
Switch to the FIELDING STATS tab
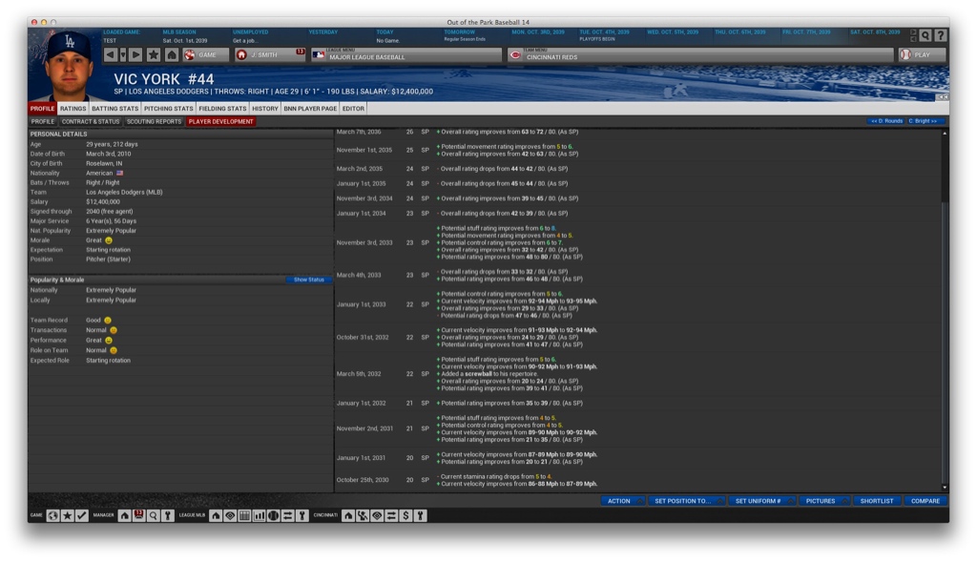(x=222, y=109)
